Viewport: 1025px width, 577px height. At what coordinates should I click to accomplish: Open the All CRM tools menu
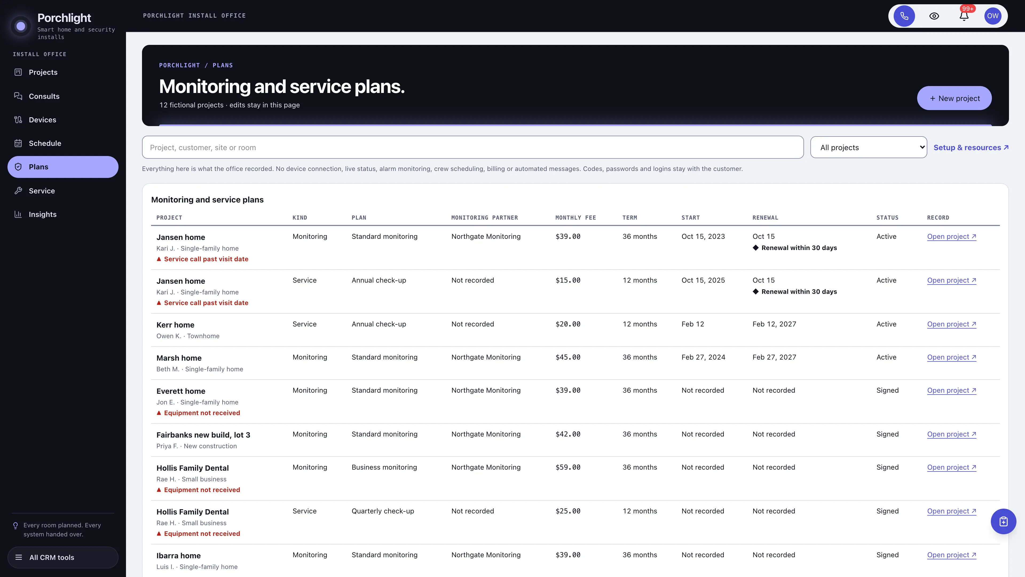click(63, 557)
